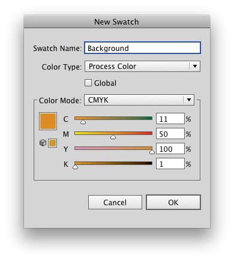Screen dimensions: 234x261
Task: Click the green end of Cyan slider track
Action: [150, 118]
